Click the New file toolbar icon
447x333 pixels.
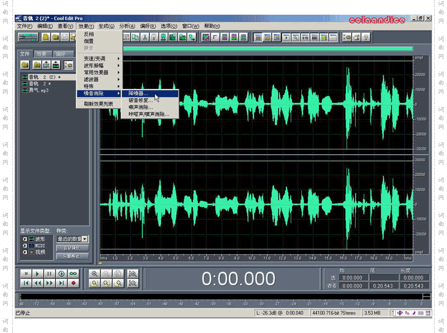pyautogui.click(x=46, y=37)
